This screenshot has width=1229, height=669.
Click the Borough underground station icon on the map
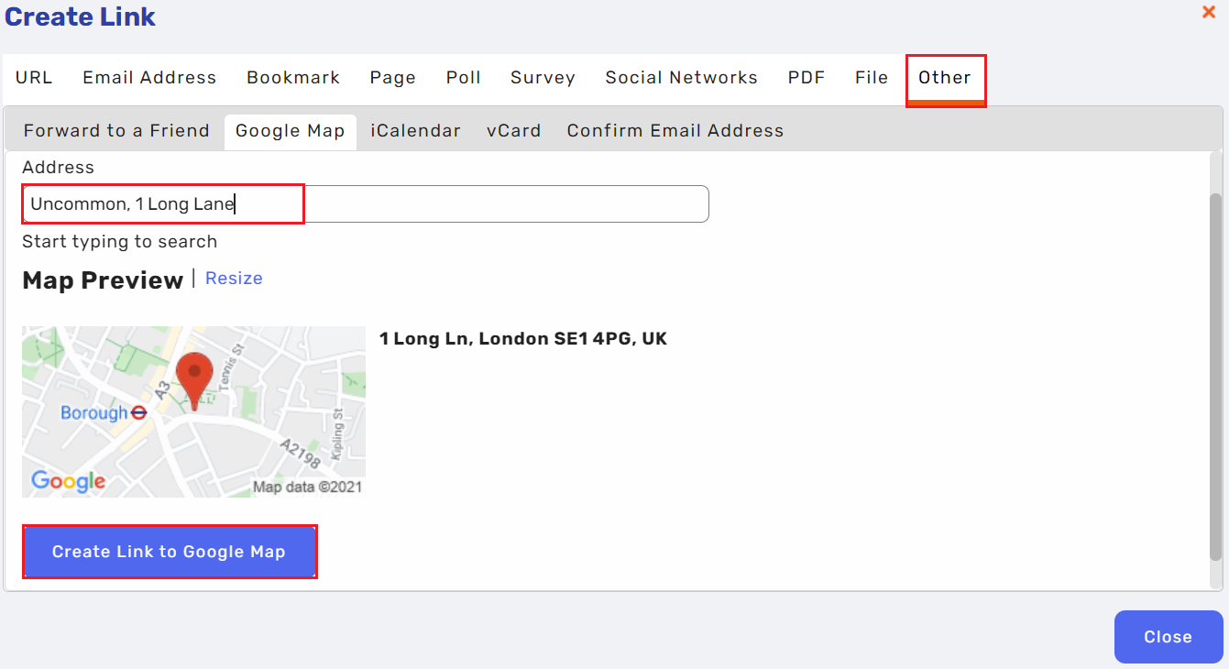coord(138,413)
